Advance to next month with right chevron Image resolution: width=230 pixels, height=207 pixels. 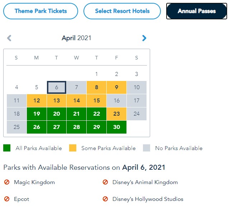[x=144, y=38]
